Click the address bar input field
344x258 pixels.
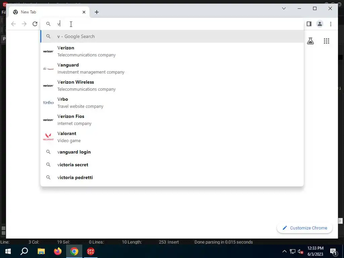coord(172,24)
